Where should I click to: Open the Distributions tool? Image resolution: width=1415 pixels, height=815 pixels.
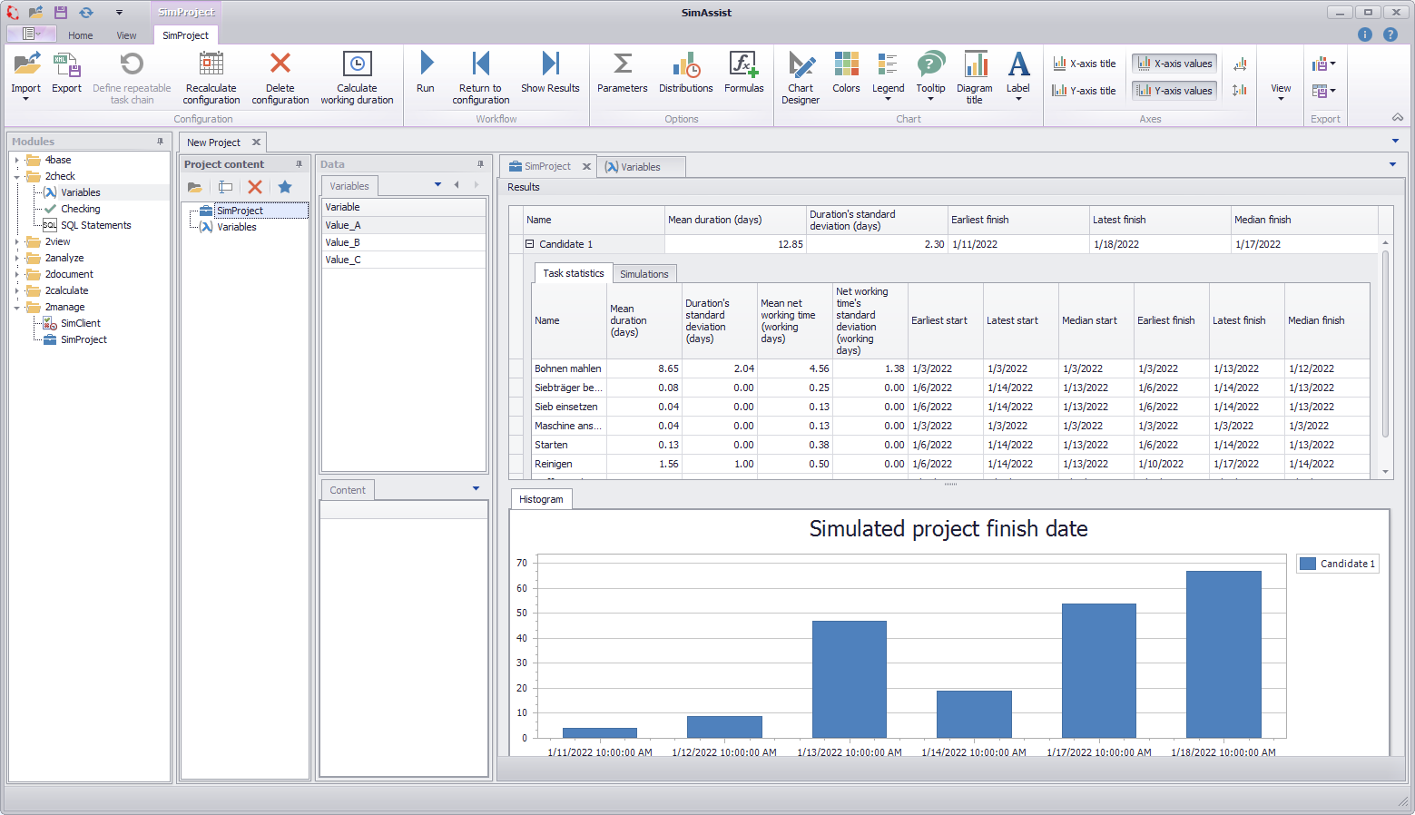pyautogui.click(x=685, y=77)
